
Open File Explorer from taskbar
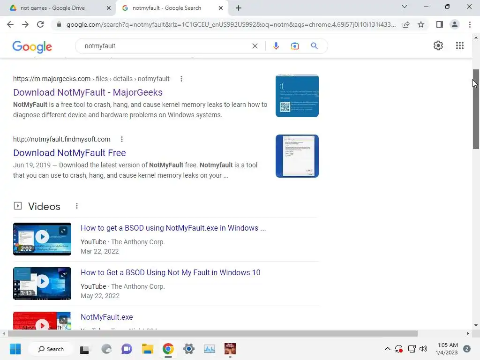click(148, 349)
